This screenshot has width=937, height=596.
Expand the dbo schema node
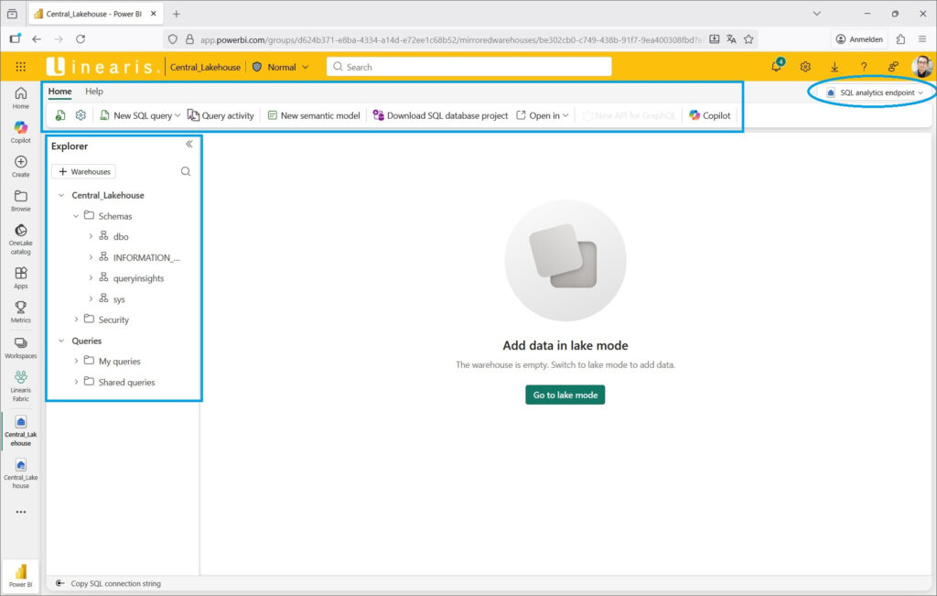coord(91,237)
